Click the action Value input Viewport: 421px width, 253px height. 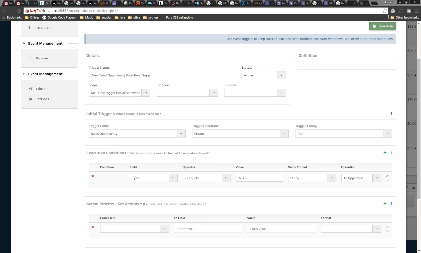(x=281, y=229)
